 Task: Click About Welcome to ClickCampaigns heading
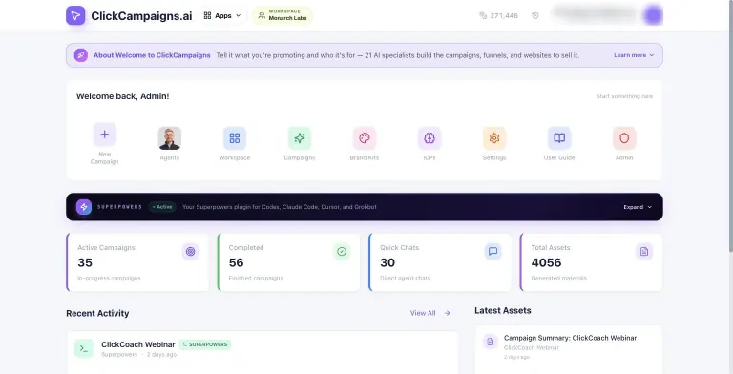(x=152, y=55)
